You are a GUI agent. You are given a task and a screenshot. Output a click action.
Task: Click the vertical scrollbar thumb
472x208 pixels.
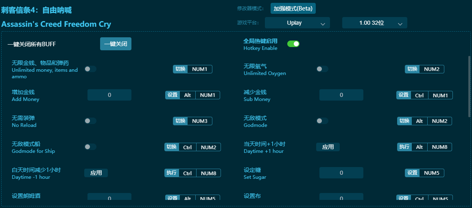(470, 86)
